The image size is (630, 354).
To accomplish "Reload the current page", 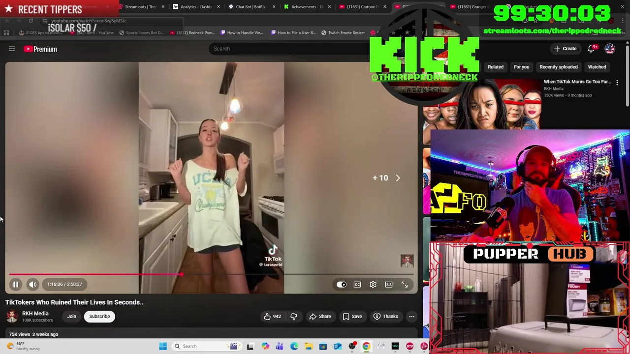I will (x=31, y=21).
